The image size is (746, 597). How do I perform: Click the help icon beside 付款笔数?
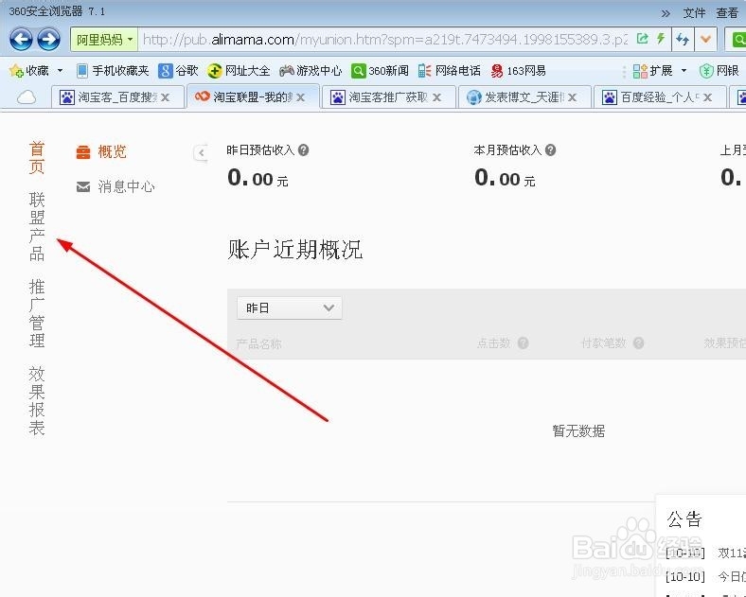638,342
